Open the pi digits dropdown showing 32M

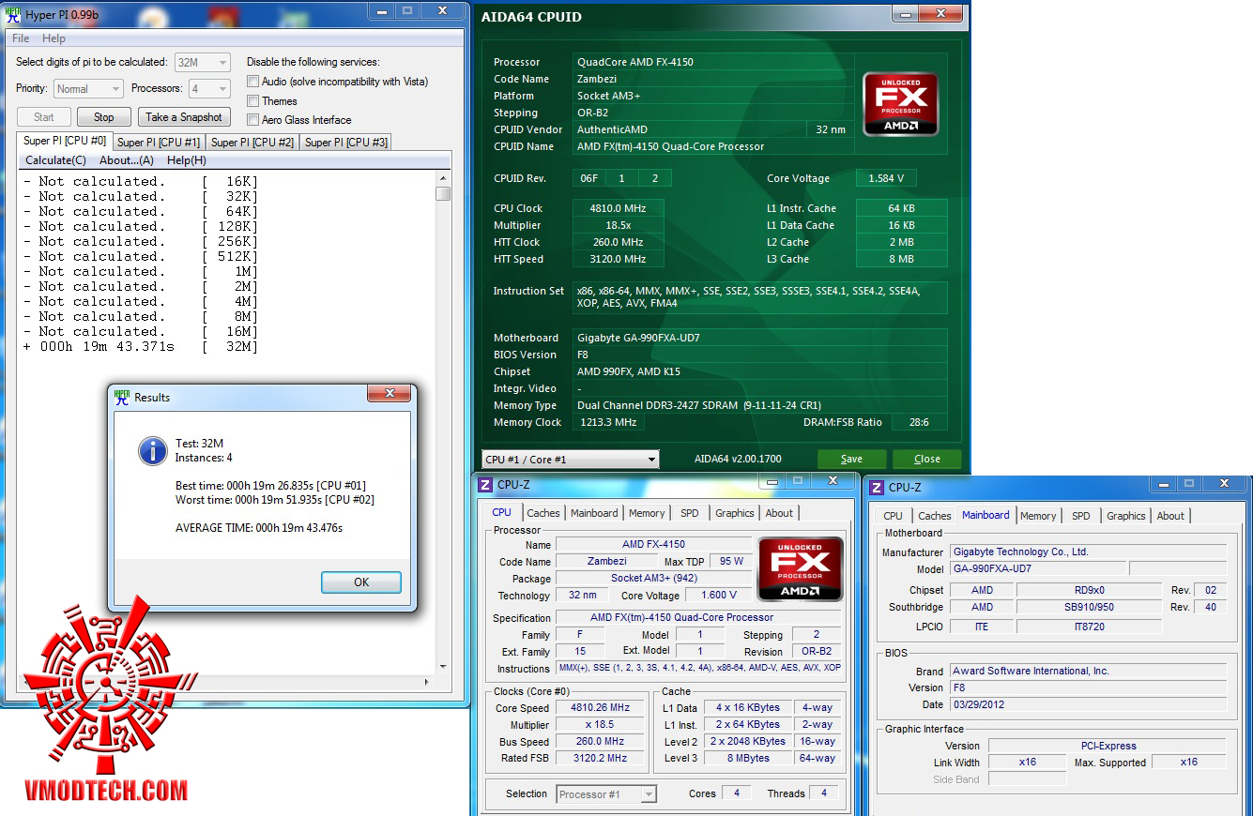click(203, 62)
